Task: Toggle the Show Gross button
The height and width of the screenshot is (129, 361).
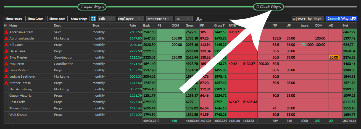Action: (x=36, y=19)
